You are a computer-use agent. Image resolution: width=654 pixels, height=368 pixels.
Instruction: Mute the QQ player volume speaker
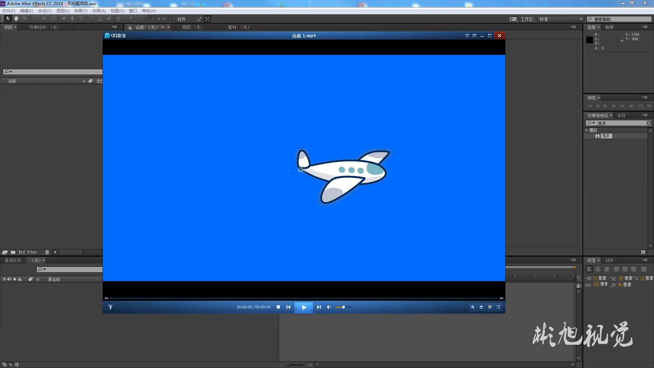[x=329, y=307]
